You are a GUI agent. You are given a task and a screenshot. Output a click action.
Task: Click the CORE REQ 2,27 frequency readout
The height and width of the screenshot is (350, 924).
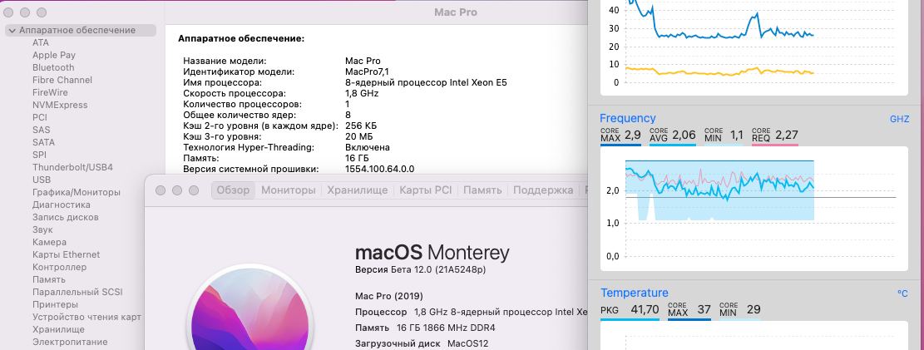point(775,136)
